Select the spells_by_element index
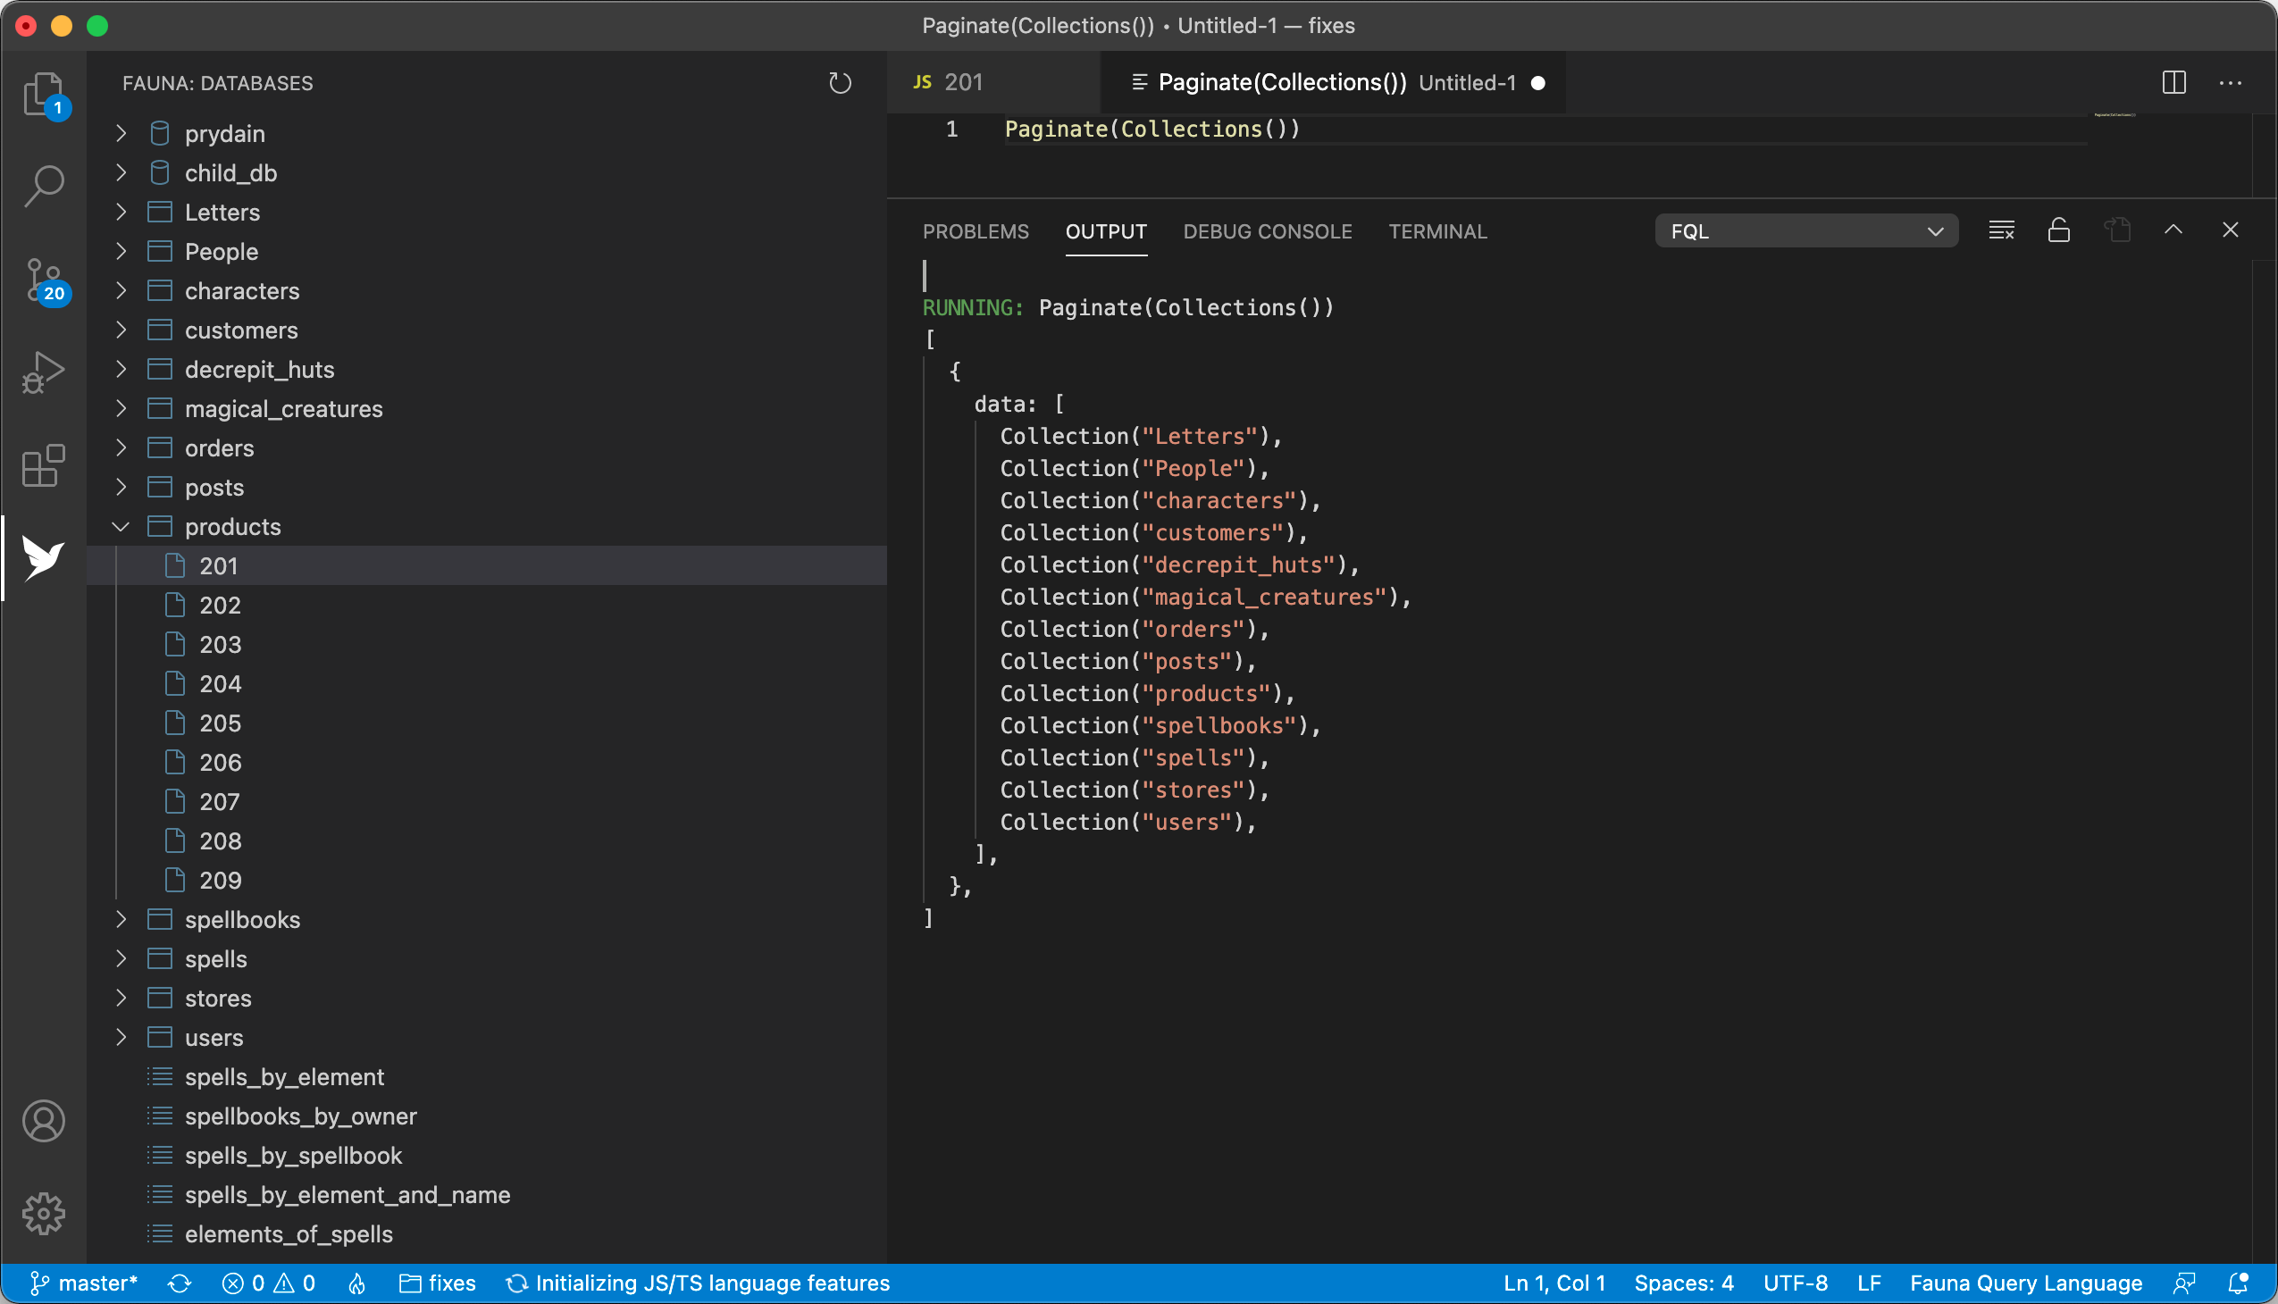Viewport: 2278px width, 1304px height. pyautogui.click(x=486, y=1076)
